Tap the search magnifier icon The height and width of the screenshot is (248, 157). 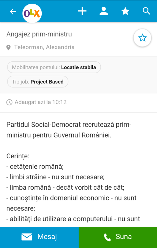coord(146,11)
